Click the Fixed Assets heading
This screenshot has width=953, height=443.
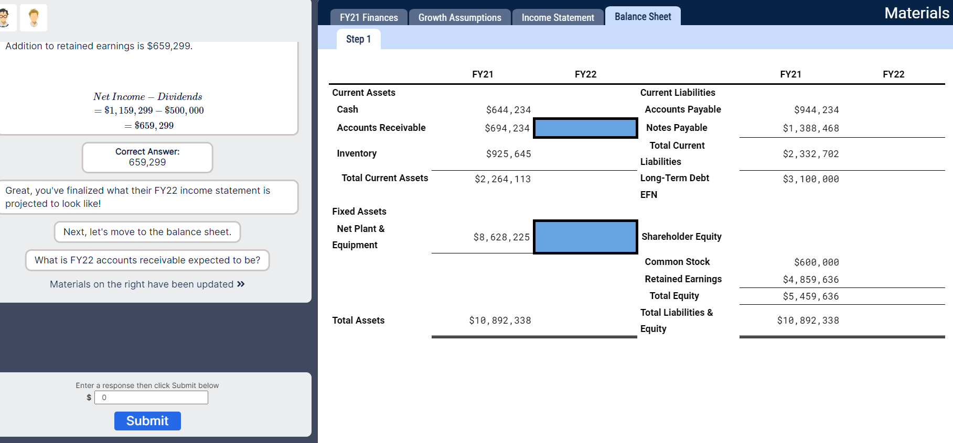359,212
